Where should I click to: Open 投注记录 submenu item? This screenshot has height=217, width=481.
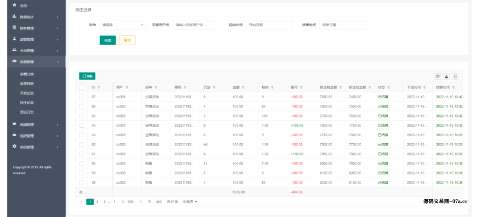27,103
